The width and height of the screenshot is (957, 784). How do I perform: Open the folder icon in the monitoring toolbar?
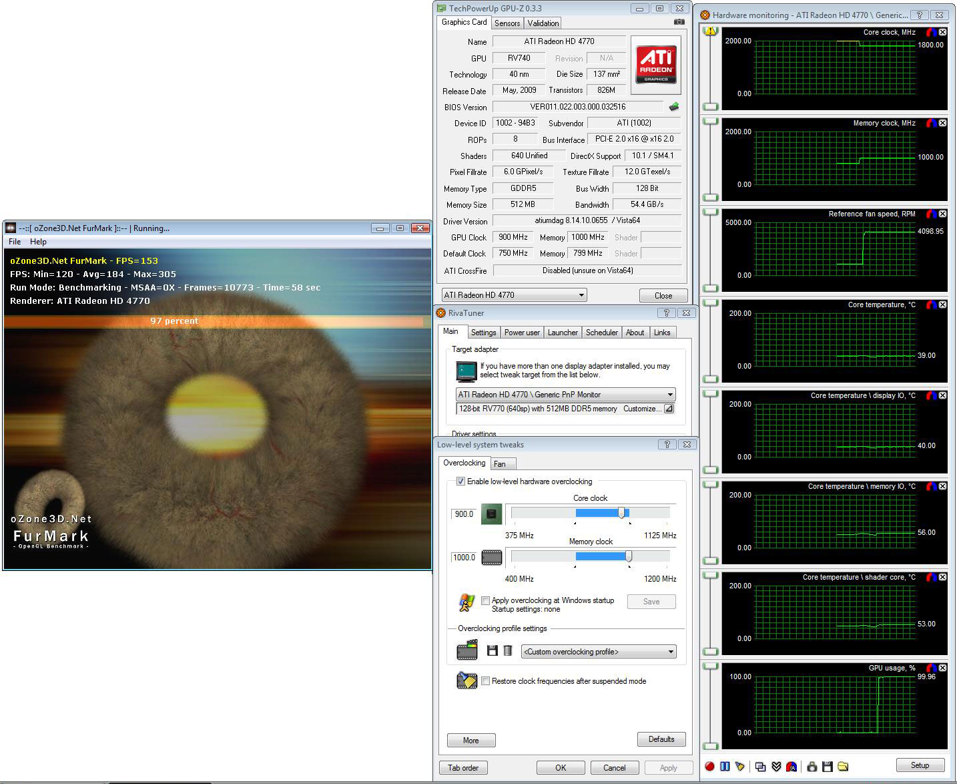click(843, 766)
